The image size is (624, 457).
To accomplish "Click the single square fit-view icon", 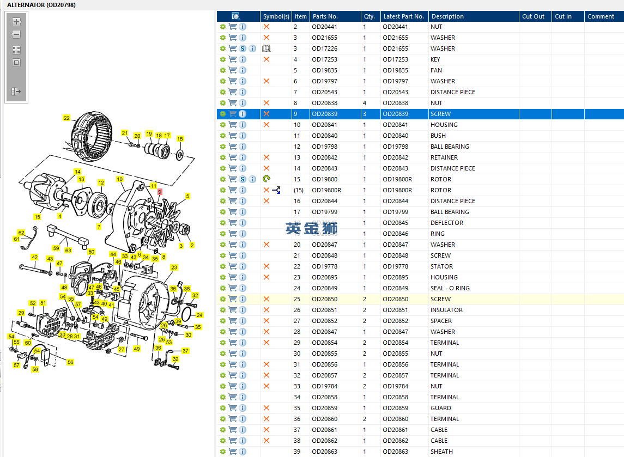I will [x=16, y=63].
